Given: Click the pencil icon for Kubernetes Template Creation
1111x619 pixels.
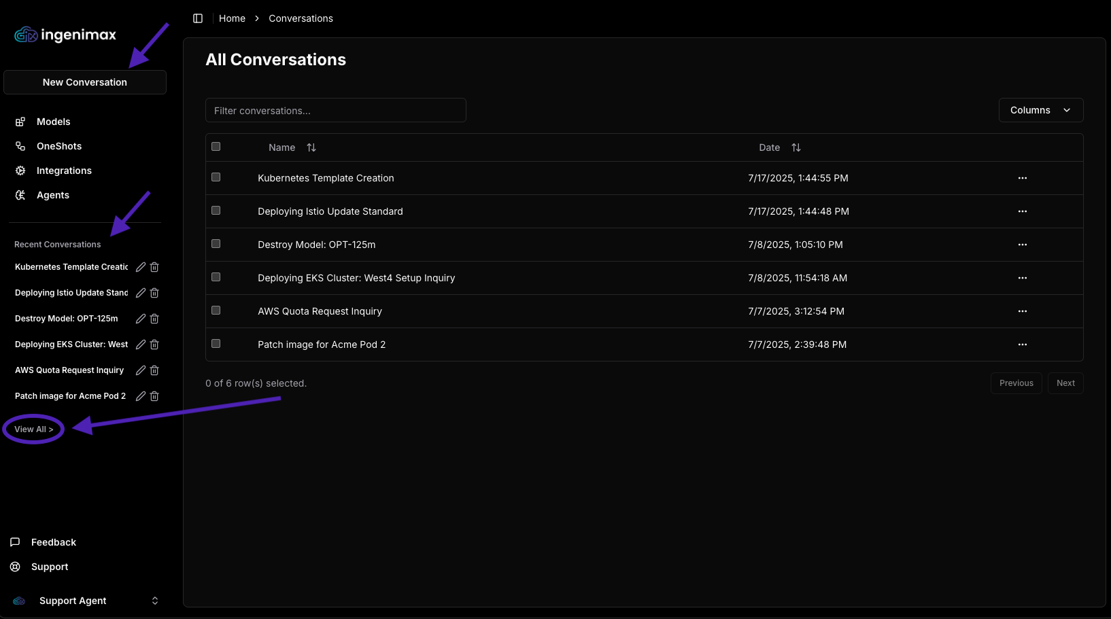Looking at the screenshot, I should [x=141, y=267].
